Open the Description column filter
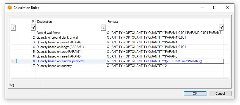The image size is (240, 105). coord(103,27)
